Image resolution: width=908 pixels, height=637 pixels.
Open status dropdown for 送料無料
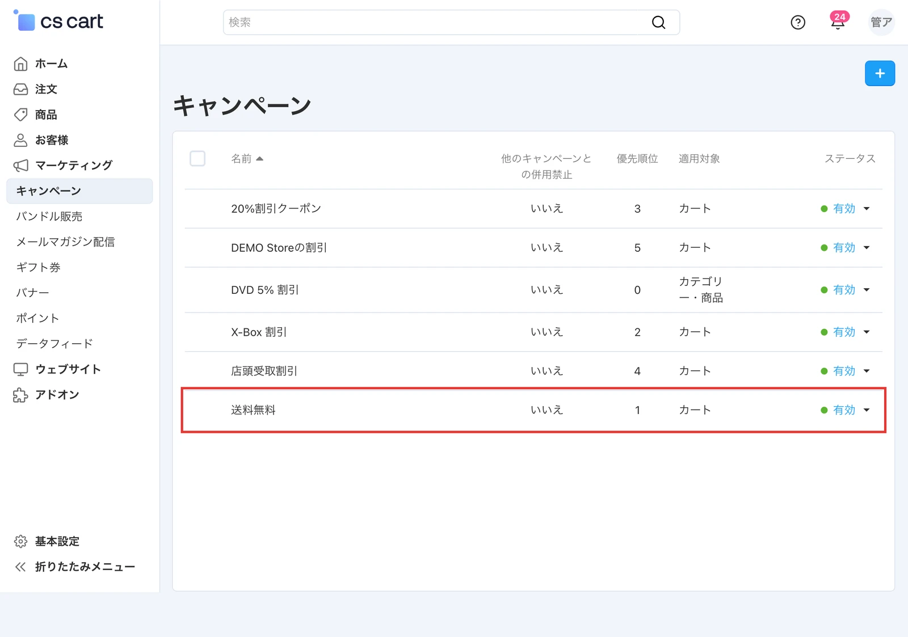click(x=846, y=410)
